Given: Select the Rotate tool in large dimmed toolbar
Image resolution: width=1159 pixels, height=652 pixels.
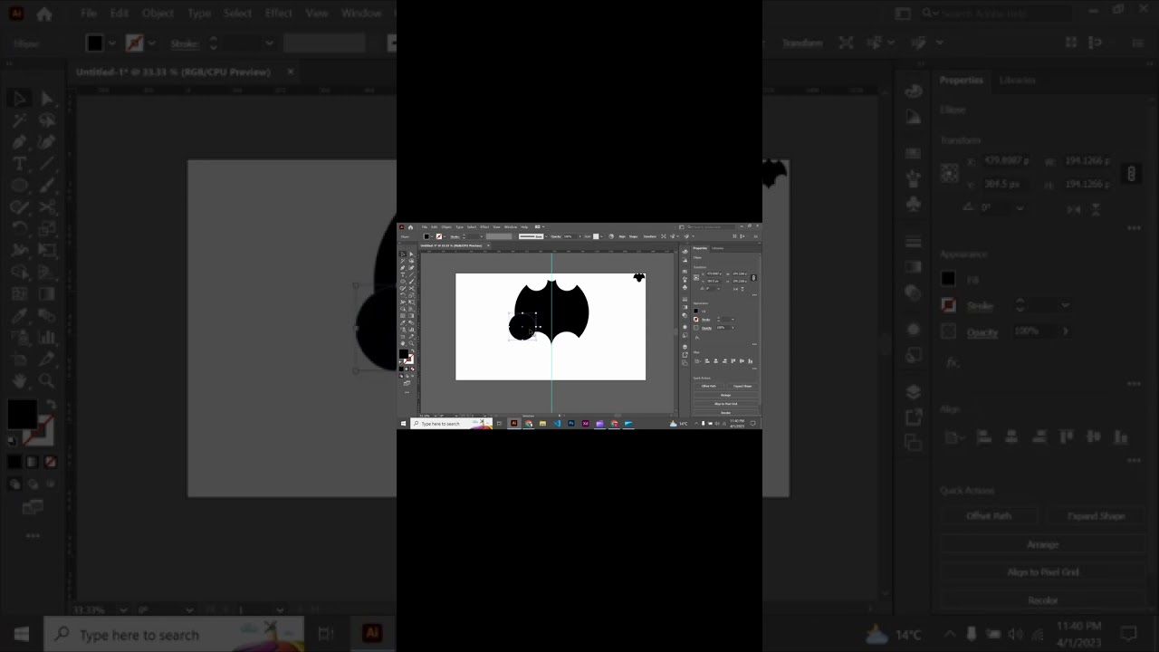Looking at the screenshot, I should coord(19,228).
